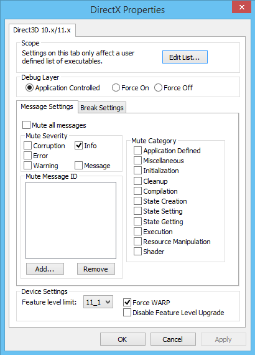Click Add to mute a message ID

click(x=45, y=268)
